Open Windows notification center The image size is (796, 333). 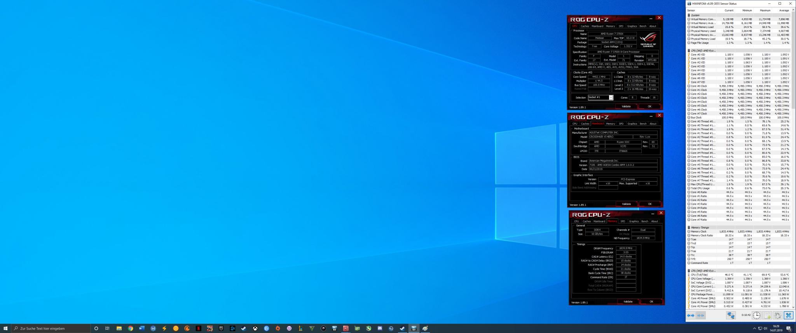[789, 328]
